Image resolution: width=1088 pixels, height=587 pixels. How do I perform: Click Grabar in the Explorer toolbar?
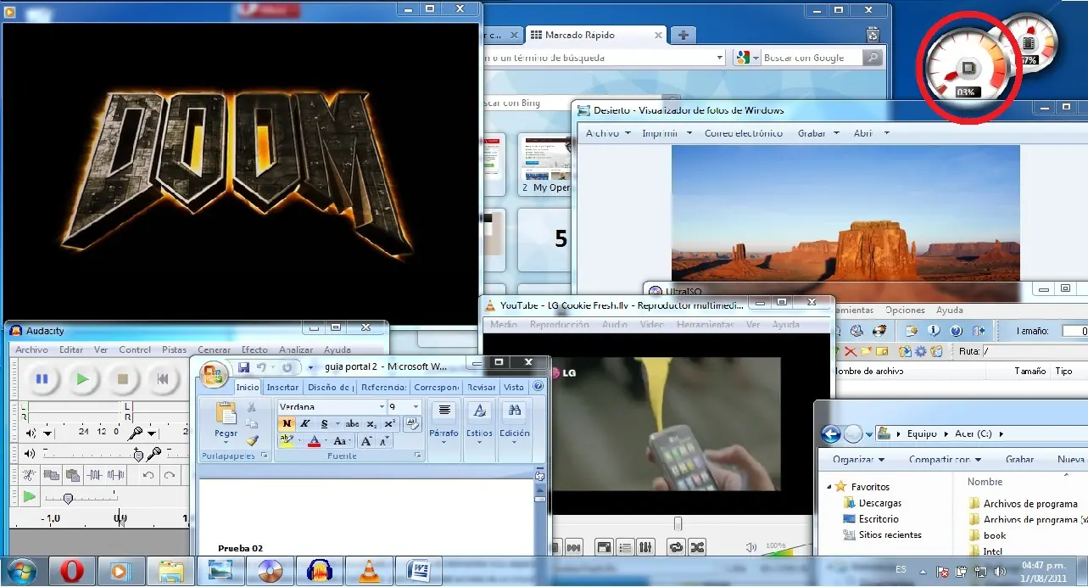point(1019,459)
